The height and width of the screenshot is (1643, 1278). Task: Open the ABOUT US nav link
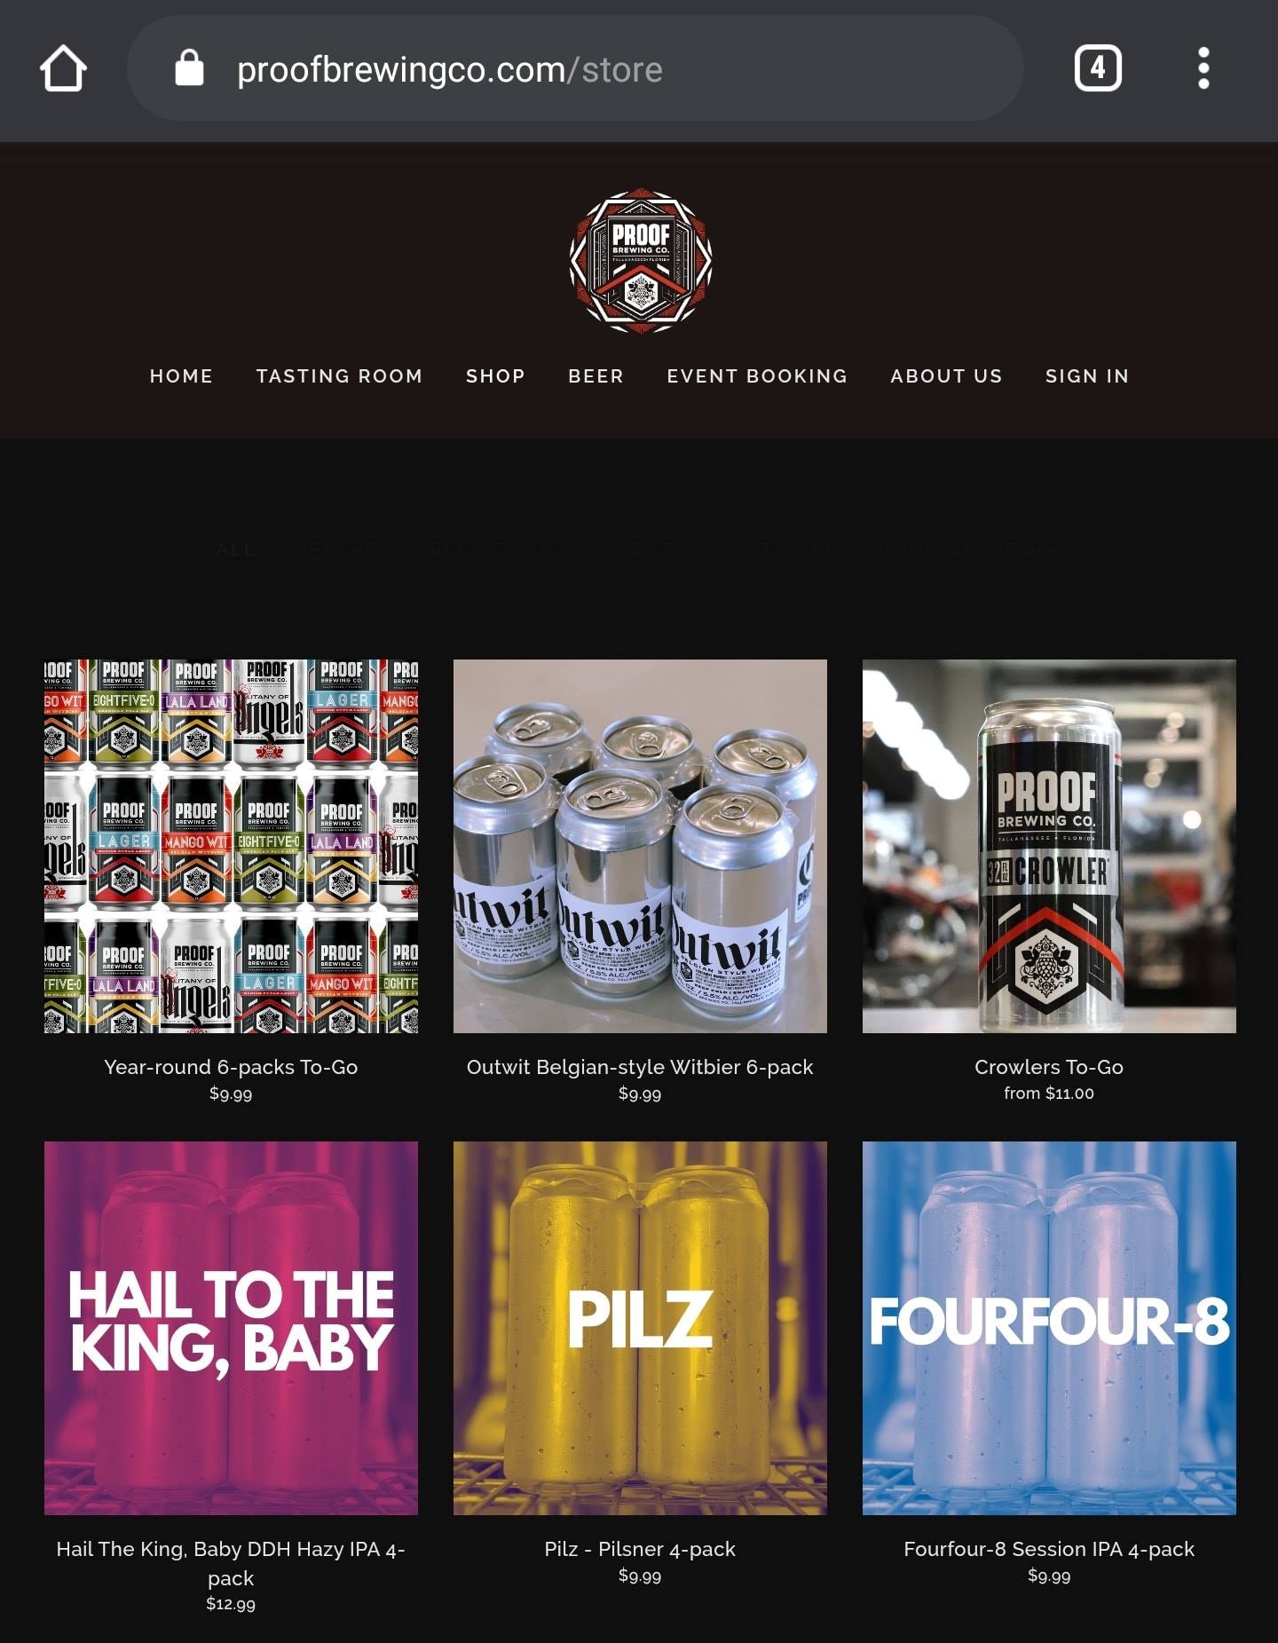tap(946, 375)
